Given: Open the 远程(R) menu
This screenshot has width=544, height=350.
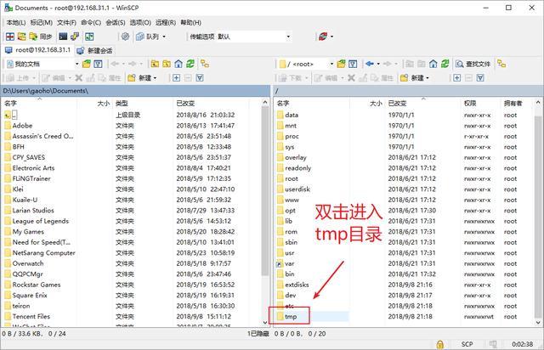Looking at the screenshot, I should (x=166, y=23).
